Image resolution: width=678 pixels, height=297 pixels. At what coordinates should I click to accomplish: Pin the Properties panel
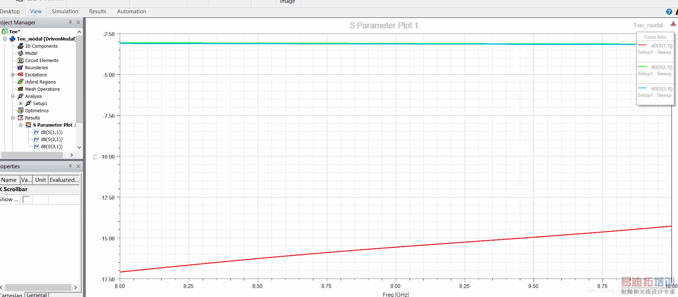coord(70,166)
